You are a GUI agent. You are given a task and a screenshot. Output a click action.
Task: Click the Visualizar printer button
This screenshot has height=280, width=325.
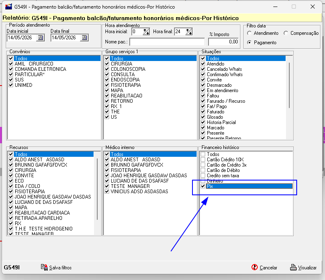pos(303,268)
